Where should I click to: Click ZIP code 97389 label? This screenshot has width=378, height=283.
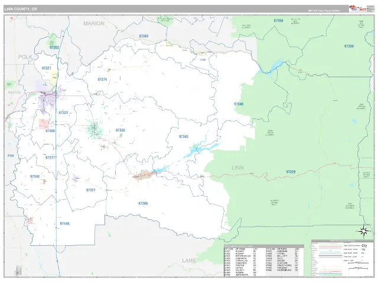[x=50, y=131]
